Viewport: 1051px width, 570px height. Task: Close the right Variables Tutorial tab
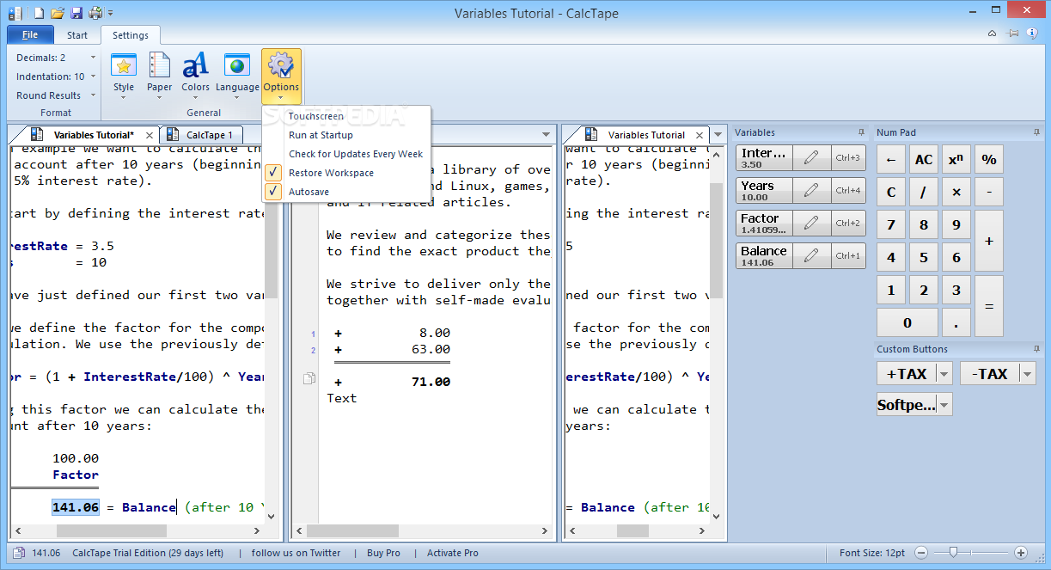coord(700,135)
